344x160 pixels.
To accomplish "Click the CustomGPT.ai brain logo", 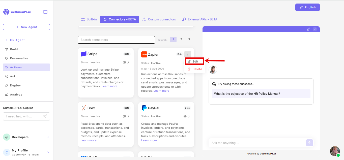I will coord(6,12).
